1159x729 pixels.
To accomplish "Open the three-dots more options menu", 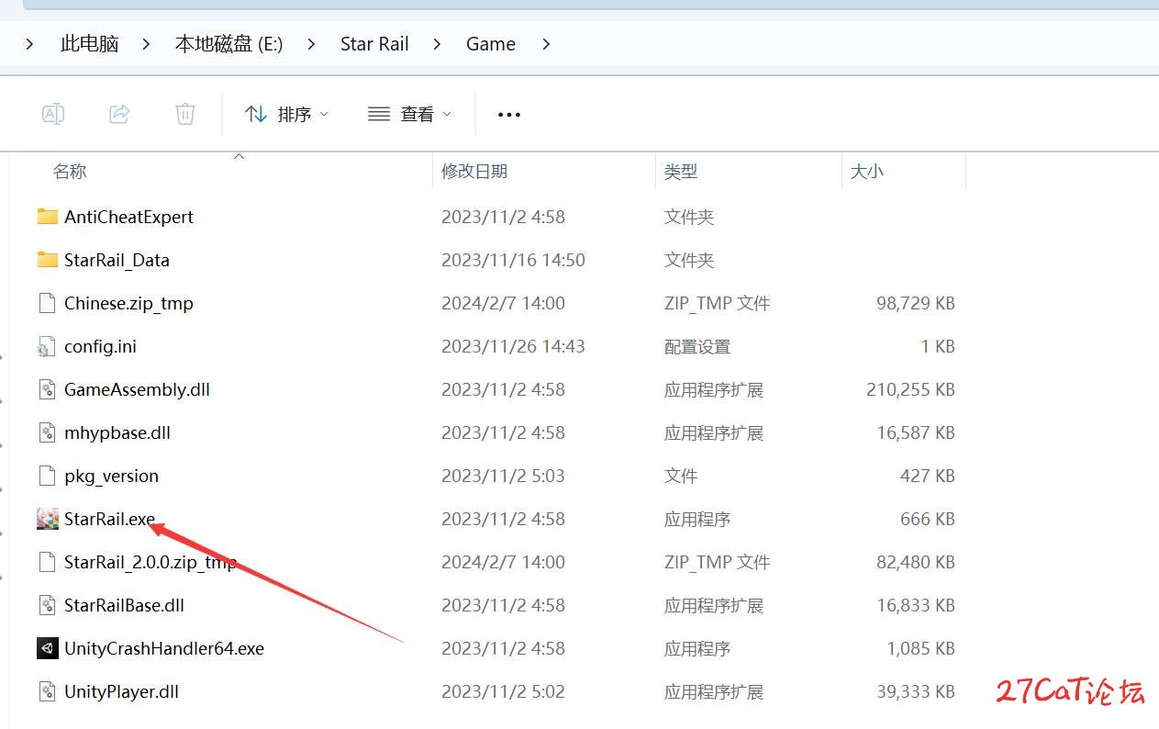I will (x=508, y=115).
